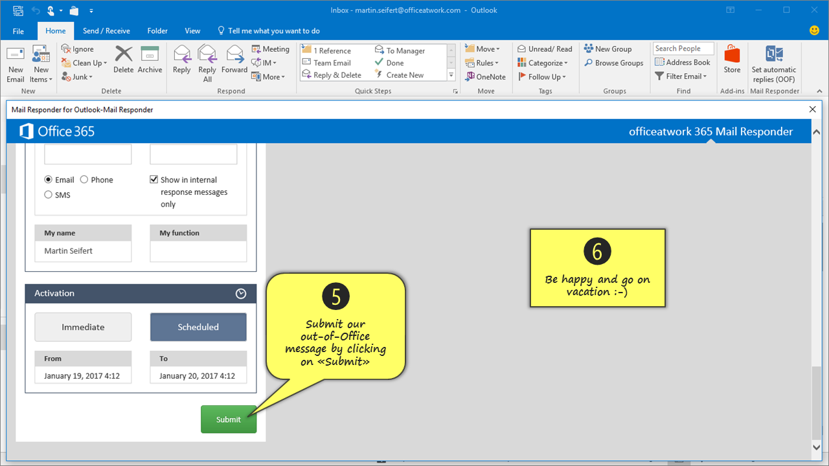Click the Office 365 logo

click(57, 131)
